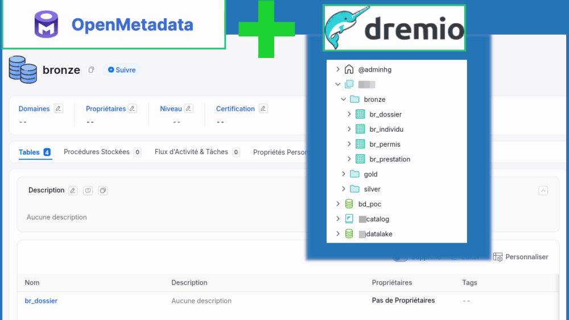Select the silver tree item label
569x320 pixels.
(372, 189)
